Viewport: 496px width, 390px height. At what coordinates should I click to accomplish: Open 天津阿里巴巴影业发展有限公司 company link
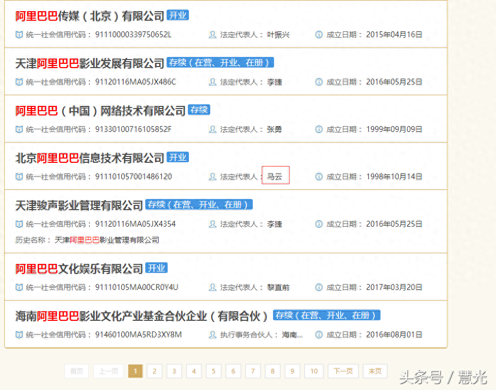point(89,63)
